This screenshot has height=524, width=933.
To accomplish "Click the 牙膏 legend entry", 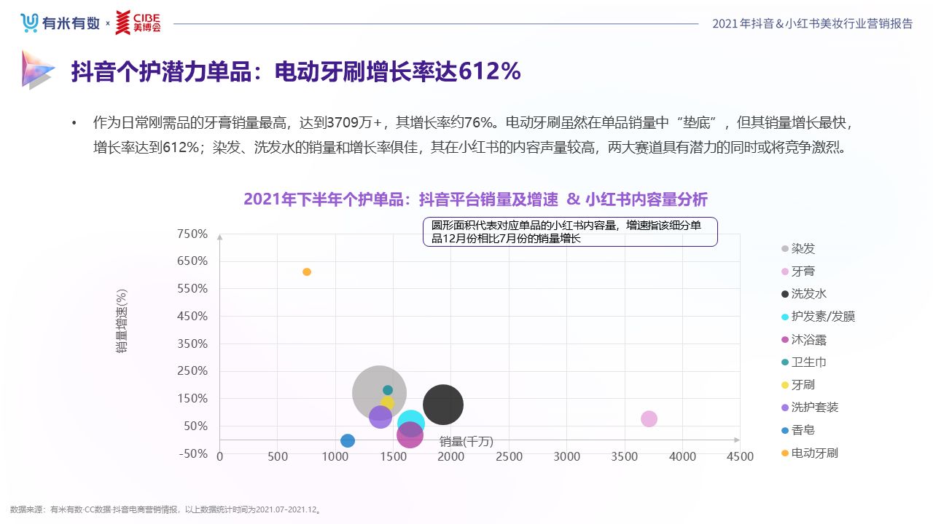I will point(803,271).
